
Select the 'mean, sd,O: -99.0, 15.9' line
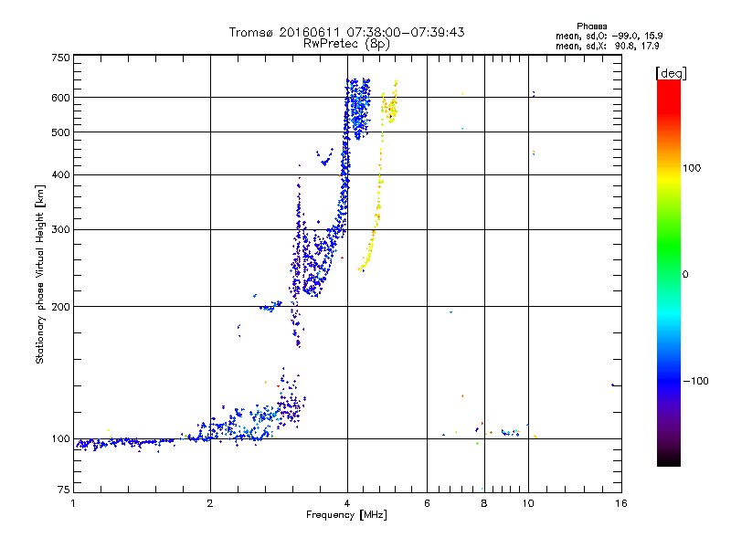point(609,36)
